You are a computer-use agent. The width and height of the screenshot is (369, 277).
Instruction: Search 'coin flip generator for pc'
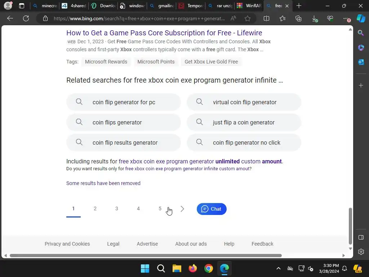point(124,102)
